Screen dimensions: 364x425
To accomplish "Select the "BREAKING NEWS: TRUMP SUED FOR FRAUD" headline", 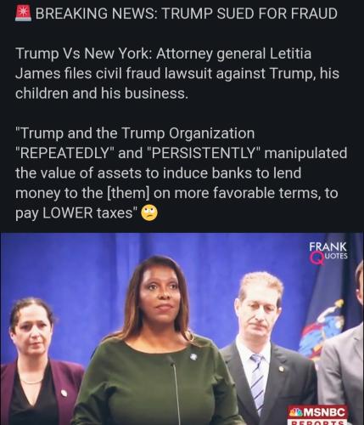I will (187, 14).
